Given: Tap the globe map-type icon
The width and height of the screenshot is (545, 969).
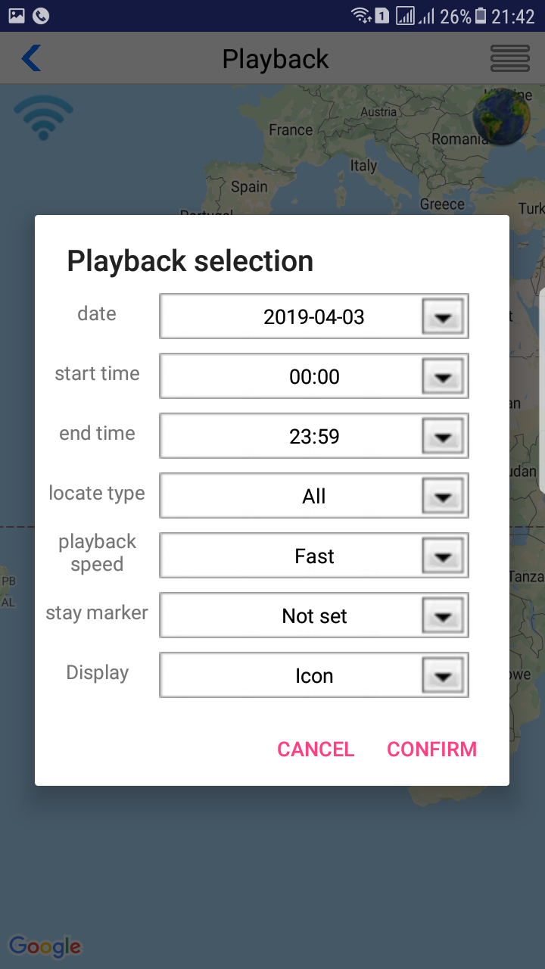Looking at the screenshot, I should pos(501,116).
